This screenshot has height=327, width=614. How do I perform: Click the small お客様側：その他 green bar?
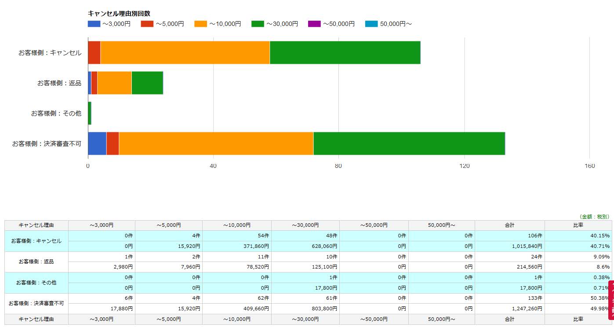tap(90, 113)
